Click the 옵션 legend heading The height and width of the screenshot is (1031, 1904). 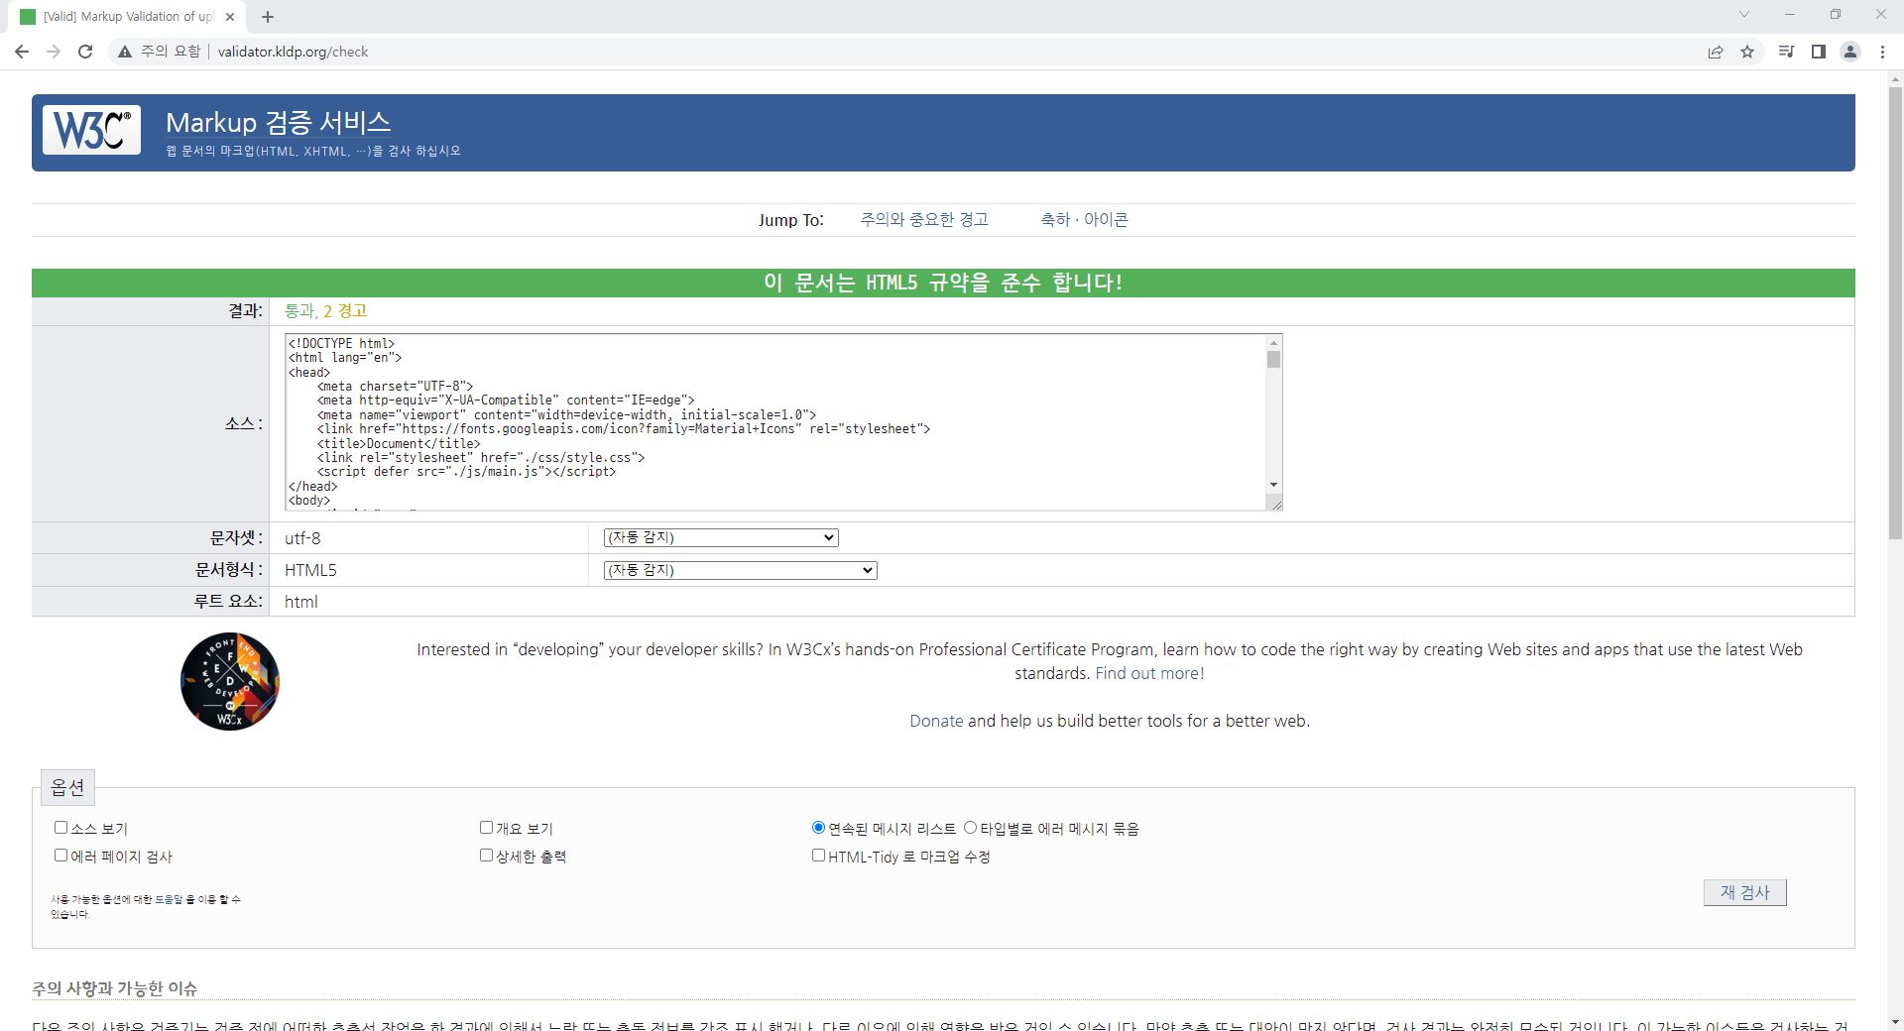point(67,787)
